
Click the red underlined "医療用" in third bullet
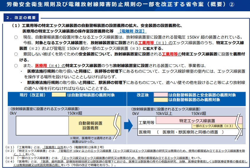(41, 66)
